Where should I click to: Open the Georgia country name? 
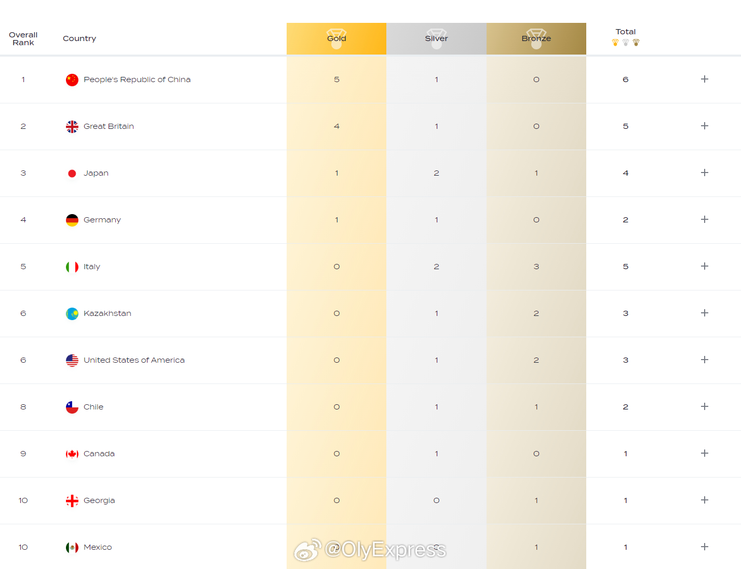tap(99, 500)
